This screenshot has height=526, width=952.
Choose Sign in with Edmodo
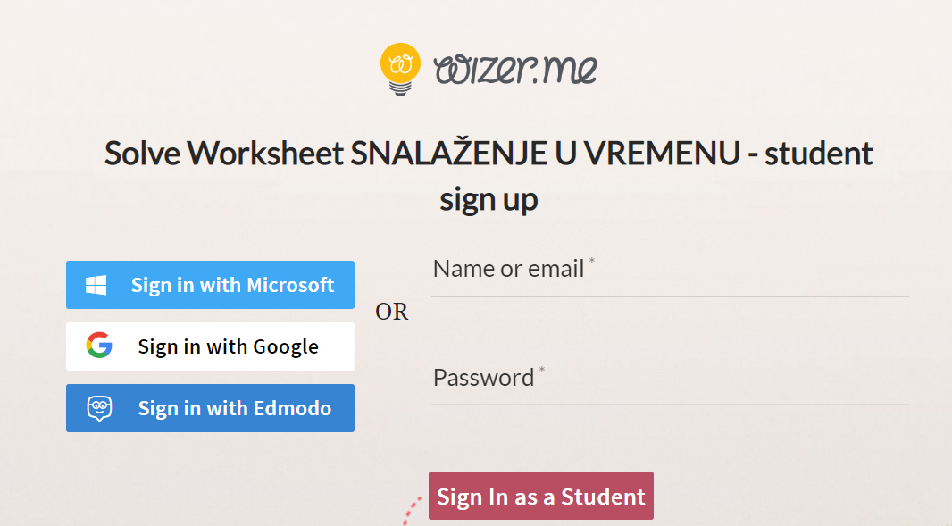[x=210, y=408]
